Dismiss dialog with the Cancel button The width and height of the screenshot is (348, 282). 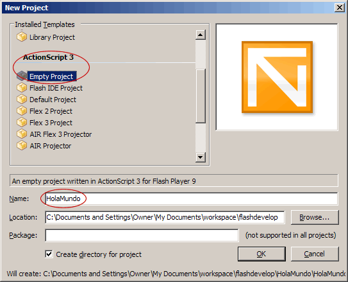(x=315, y=254)
